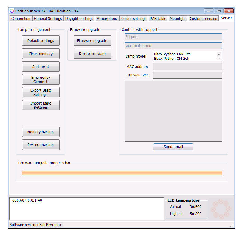This screenshot has width=242, height=236.
Task: Select Black Python CRP 3ch lamp model
Action: pos(172,54)
